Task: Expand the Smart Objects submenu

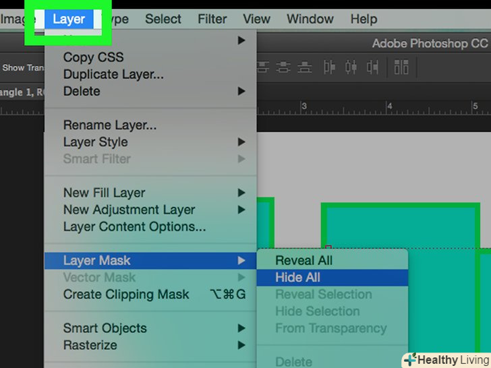Action: point(150,328)
